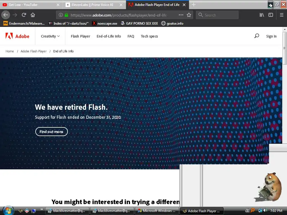Open the FAQ nav item
Viewport: 287px width, 215px height.
click(x=131, y=36)
